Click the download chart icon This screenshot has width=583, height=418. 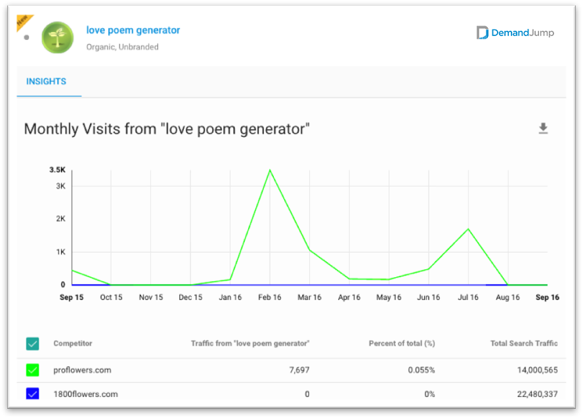pos(543,128)
